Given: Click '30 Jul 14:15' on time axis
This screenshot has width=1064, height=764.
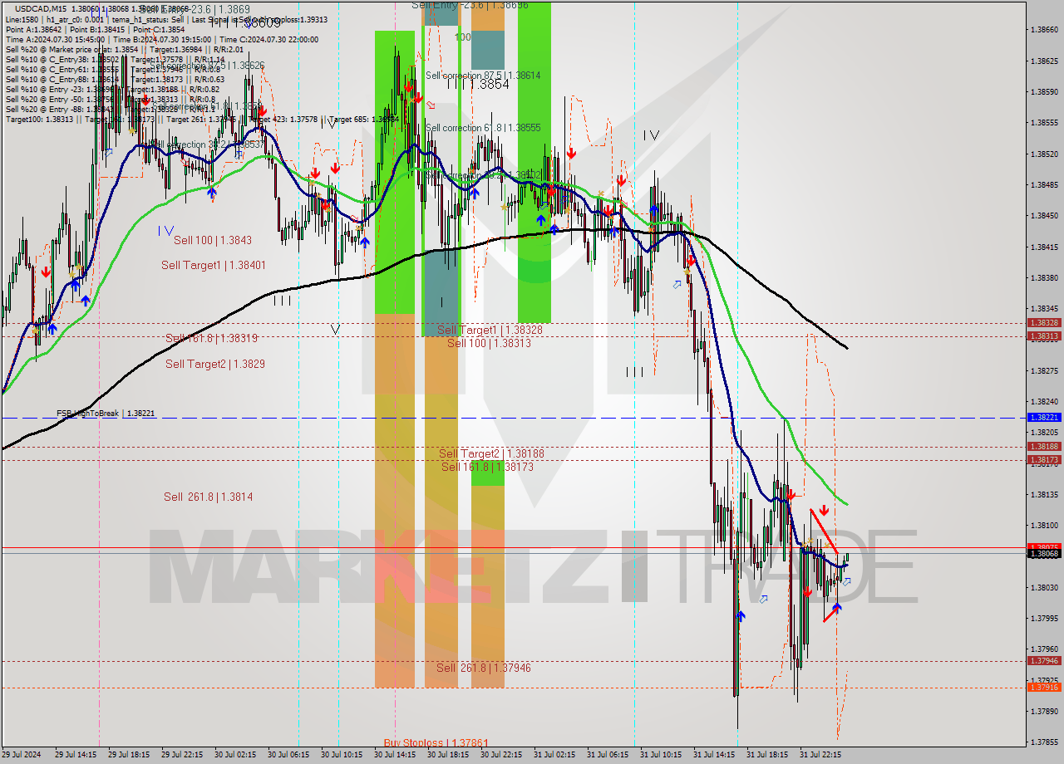Looking at the screenshot, I should point(395,756).
